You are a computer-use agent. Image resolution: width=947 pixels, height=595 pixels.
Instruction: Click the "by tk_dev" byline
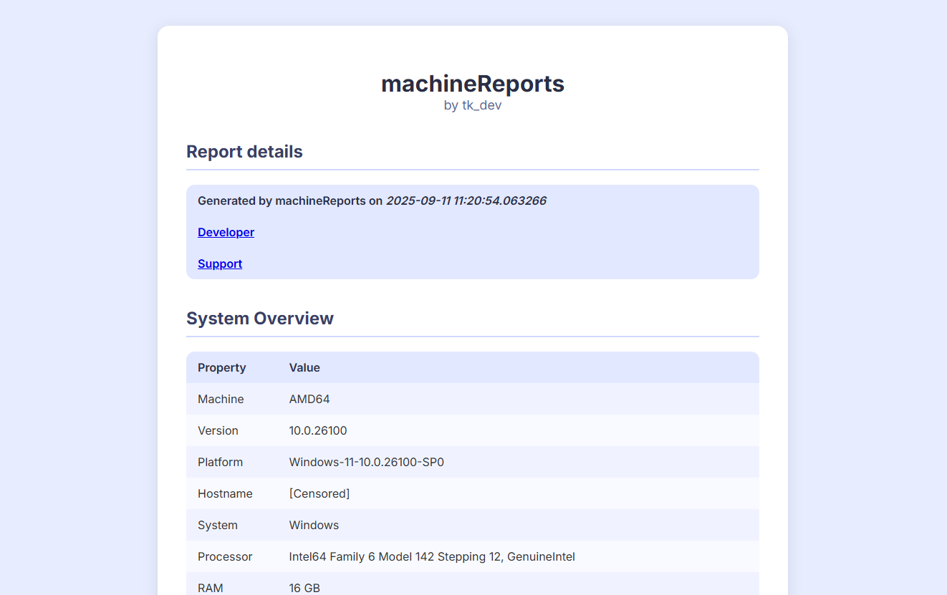point(473,105)
